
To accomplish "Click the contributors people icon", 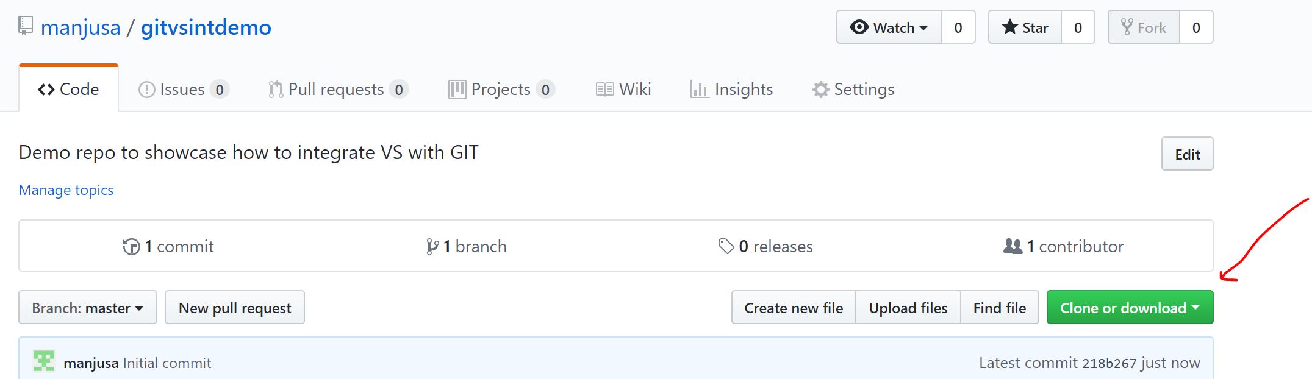I will pyautogui.click(x=1013, y=246).
